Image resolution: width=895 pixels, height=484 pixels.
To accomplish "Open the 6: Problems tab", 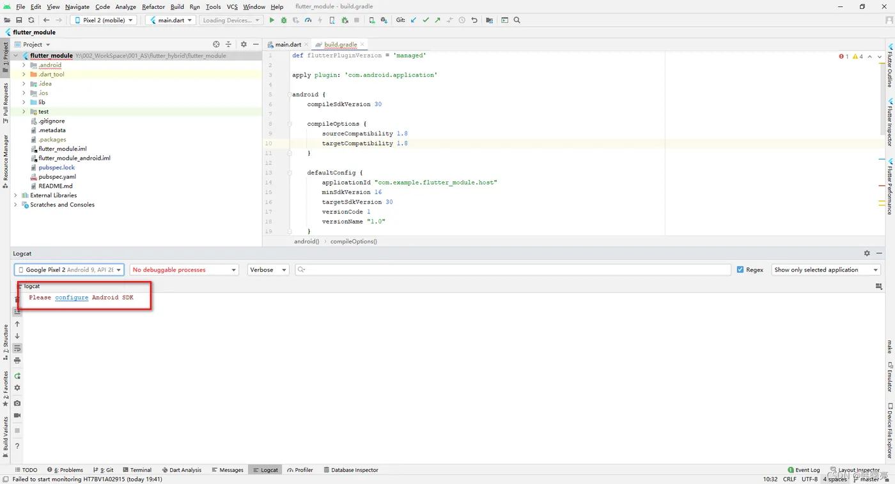I will pyautogui.click(x=65, y=470).
